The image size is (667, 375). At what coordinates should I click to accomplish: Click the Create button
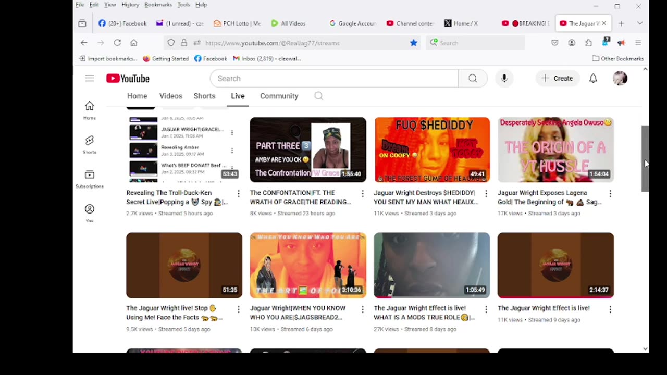(557, 78)
